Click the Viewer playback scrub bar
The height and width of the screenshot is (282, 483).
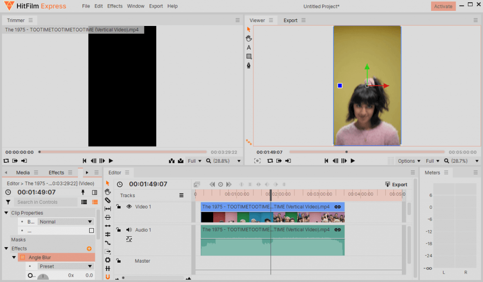pos(367,152)
